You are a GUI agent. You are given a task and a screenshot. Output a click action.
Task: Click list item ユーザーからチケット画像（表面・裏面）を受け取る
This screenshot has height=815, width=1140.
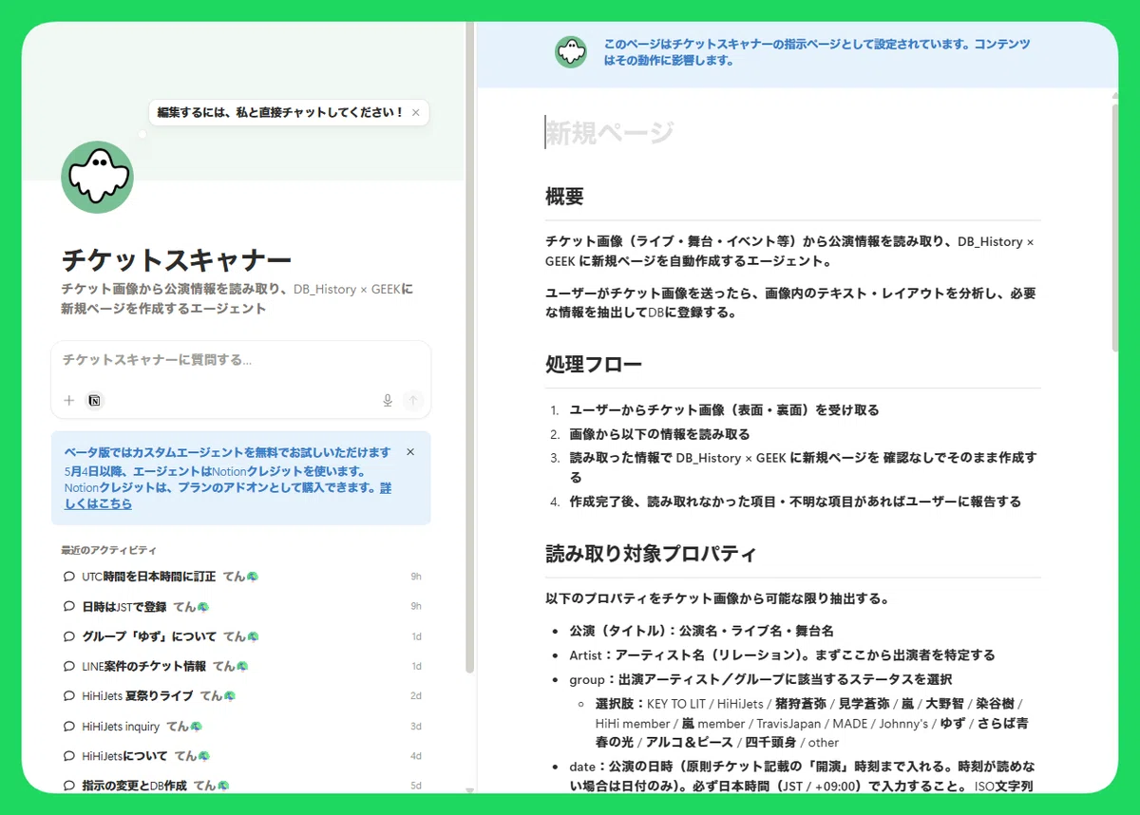[724, 410]
